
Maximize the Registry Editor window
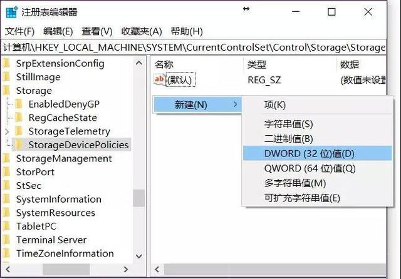[x=331, y=12]
